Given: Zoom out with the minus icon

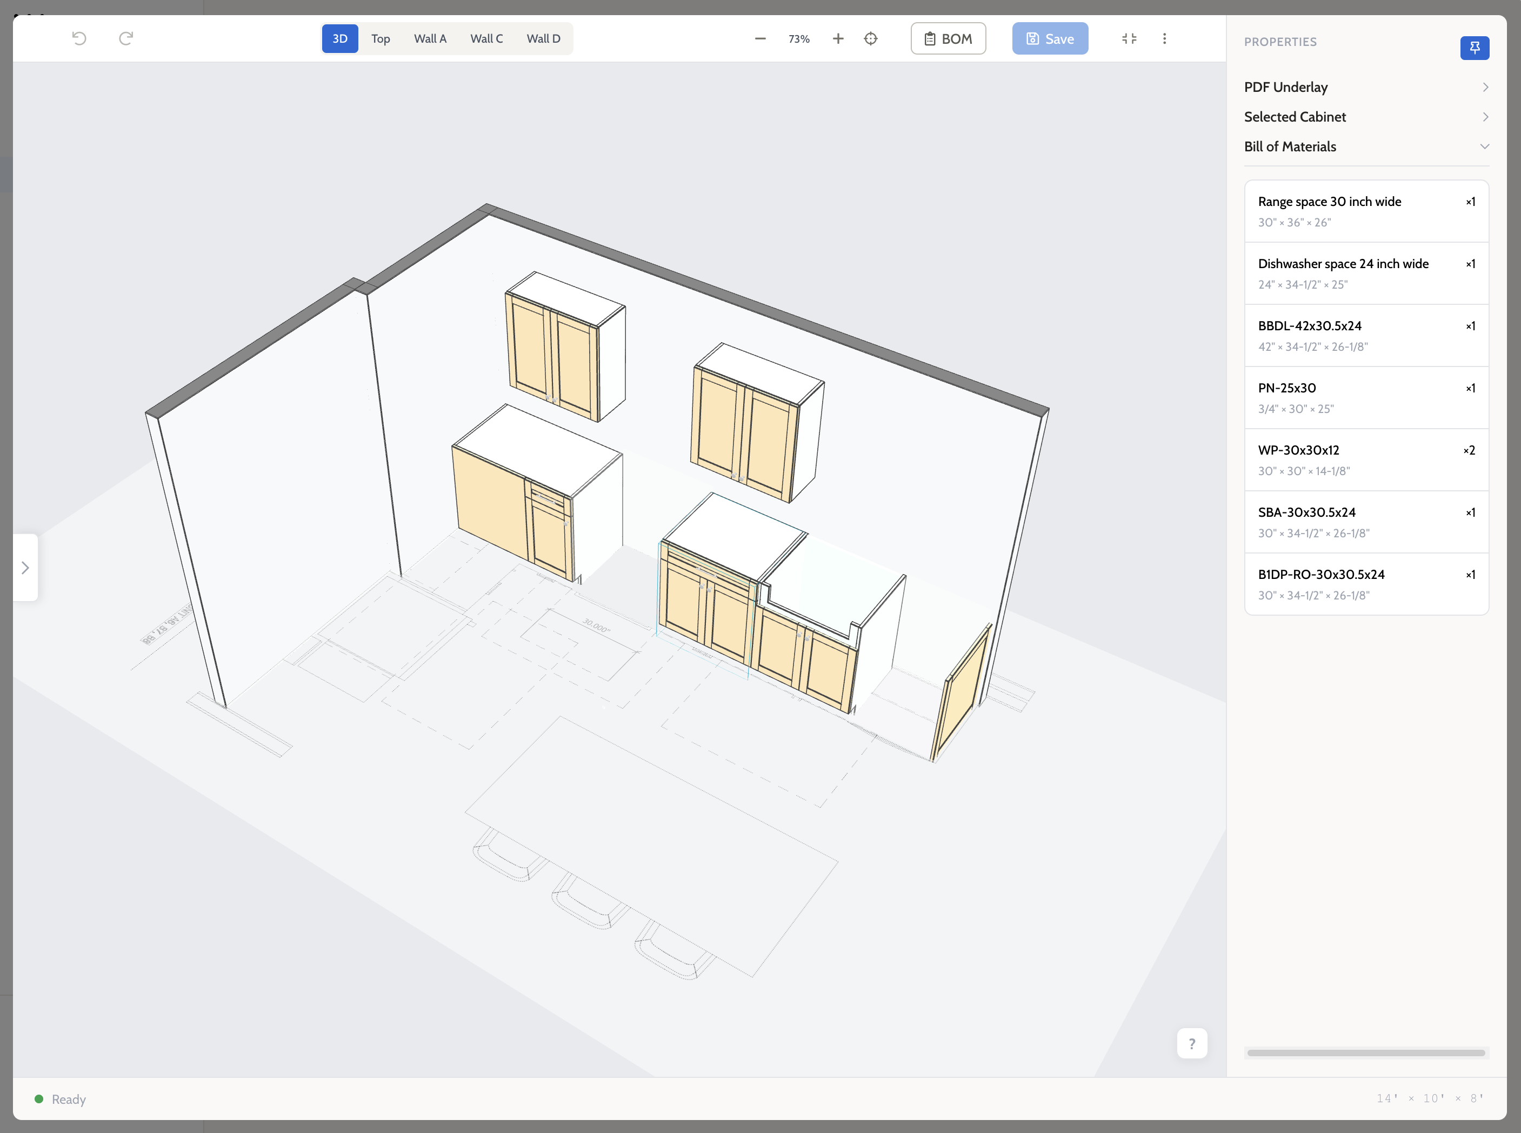Looking at the screenshot, I should point(760,39).
